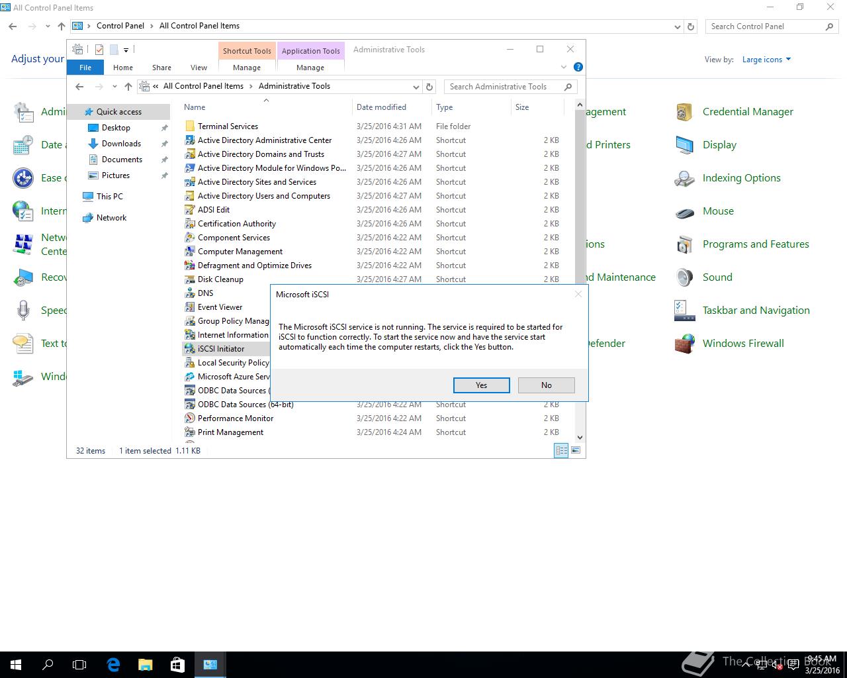Click Active Directory Sites and Services icon

point(190,182)
